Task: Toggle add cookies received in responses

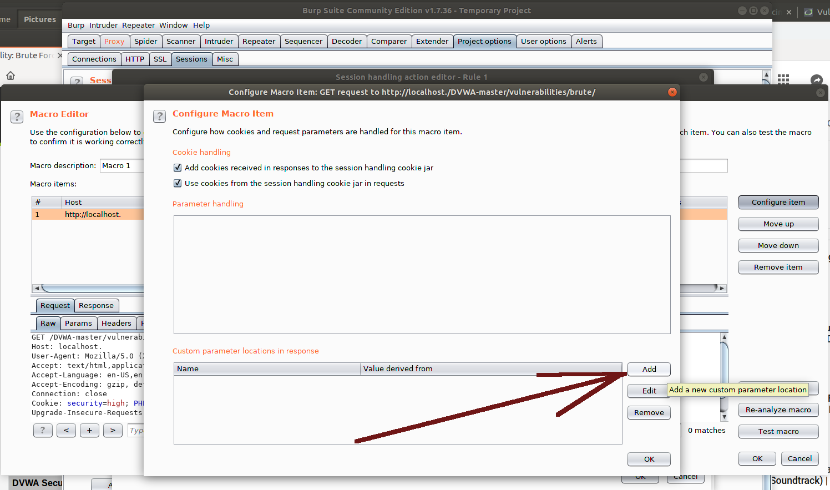Action: pos(178,168)
